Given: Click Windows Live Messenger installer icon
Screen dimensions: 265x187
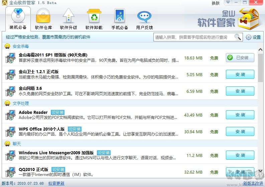Looking at the screenshot, I should (10, 155).
